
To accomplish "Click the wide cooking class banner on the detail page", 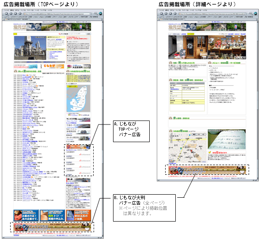I will tap(207, 170).
